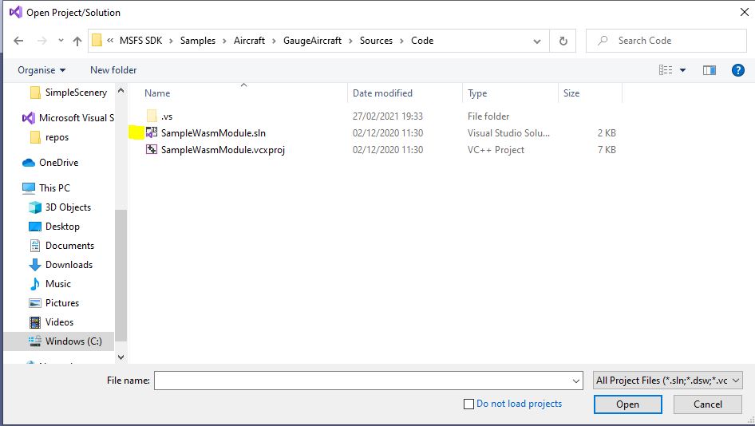Navigate back with the Back arrow
This screenshot has width=755, height=426.
point(19,41)
